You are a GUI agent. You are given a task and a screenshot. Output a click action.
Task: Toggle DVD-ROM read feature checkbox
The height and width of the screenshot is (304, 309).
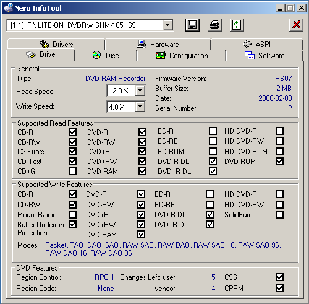279,161
